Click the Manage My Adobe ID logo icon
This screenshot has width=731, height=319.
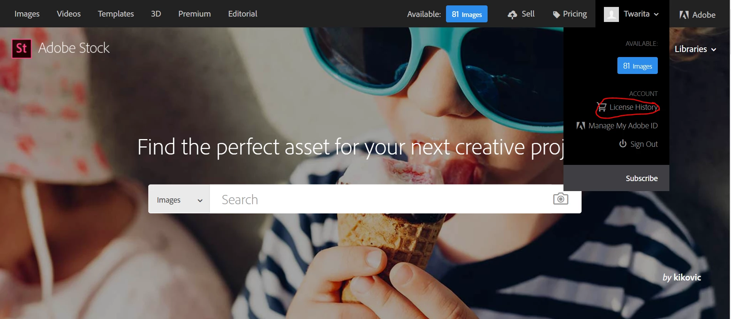tap(581, 126)
